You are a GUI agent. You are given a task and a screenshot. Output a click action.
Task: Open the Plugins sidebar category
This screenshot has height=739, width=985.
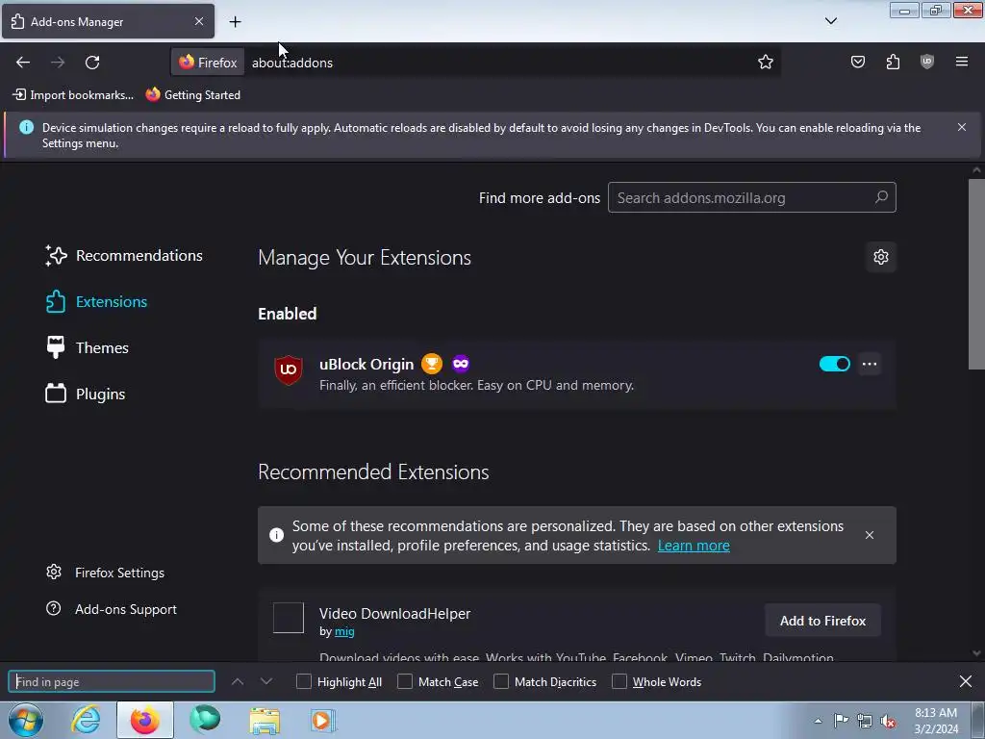pyautogui.click(x=86, y=394)
